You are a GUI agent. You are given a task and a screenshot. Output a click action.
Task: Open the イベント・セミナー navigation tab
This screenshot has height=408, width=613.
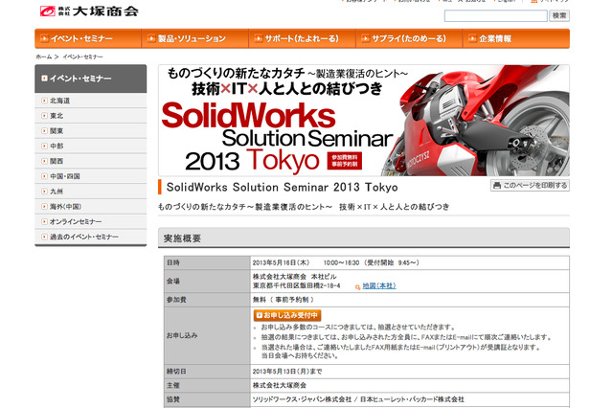[88, 38]
